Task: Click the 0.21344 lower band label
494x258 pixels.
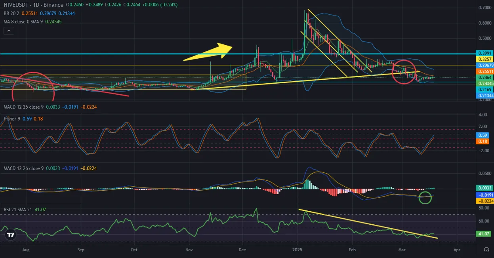Action: pos(484,96)
